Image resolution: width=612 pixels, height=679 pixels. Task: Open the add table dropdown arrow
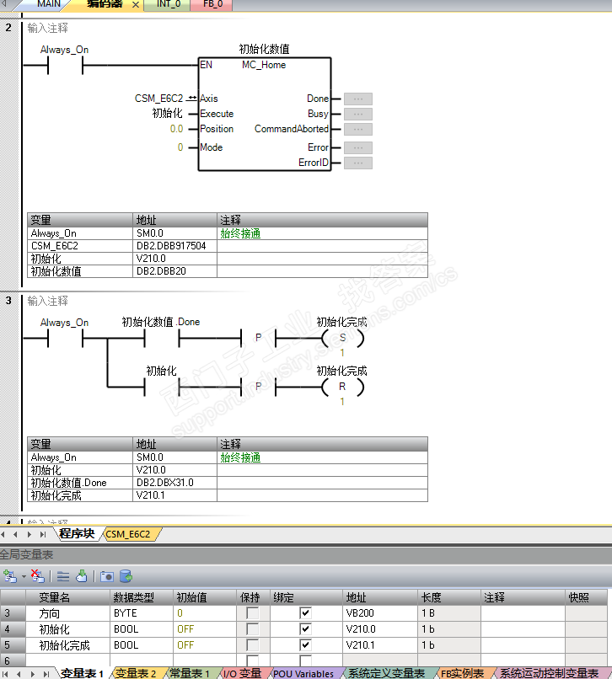pyautogui.click(x=24, y=576)
